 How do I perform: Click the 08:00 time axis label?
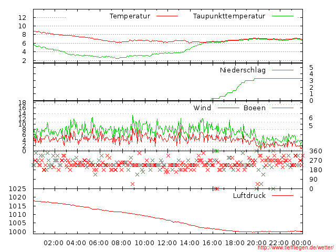click(x=121, y=243)
